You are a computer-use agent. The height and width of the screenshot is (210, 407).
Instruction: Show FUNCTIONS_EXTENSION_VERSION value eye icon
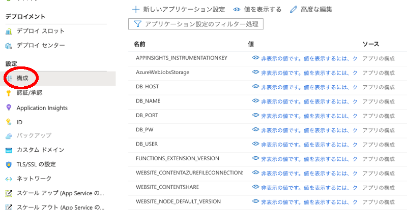click(256, 158)
